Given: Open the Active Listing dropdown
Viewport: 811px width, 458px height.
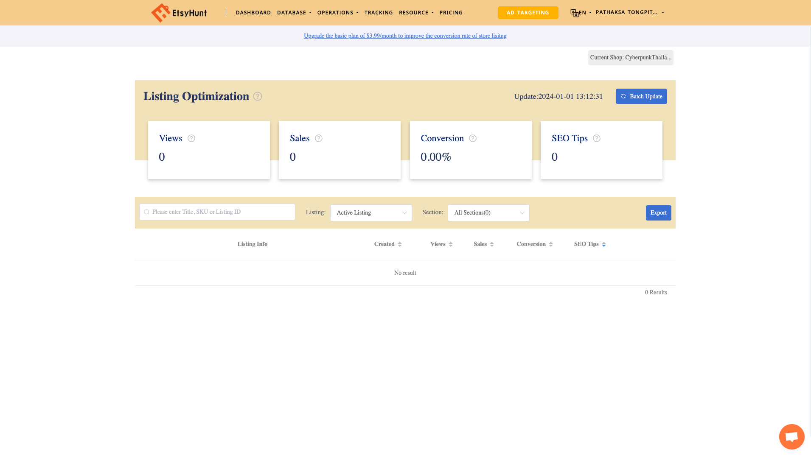Looking at the screenshot, I should tap(371, 212).
